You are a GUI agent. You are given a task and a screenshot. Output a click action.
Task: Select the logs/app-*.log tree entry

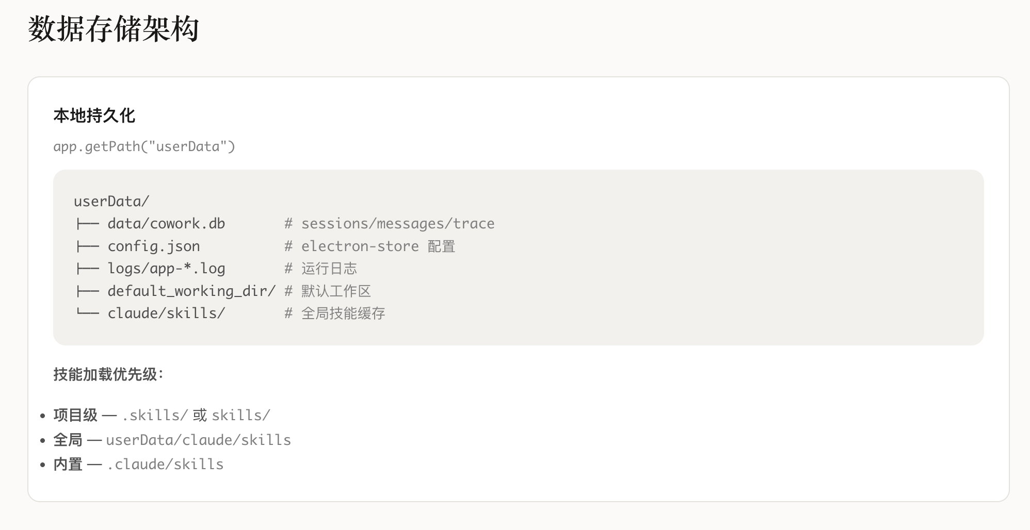[x=166, y=269]
